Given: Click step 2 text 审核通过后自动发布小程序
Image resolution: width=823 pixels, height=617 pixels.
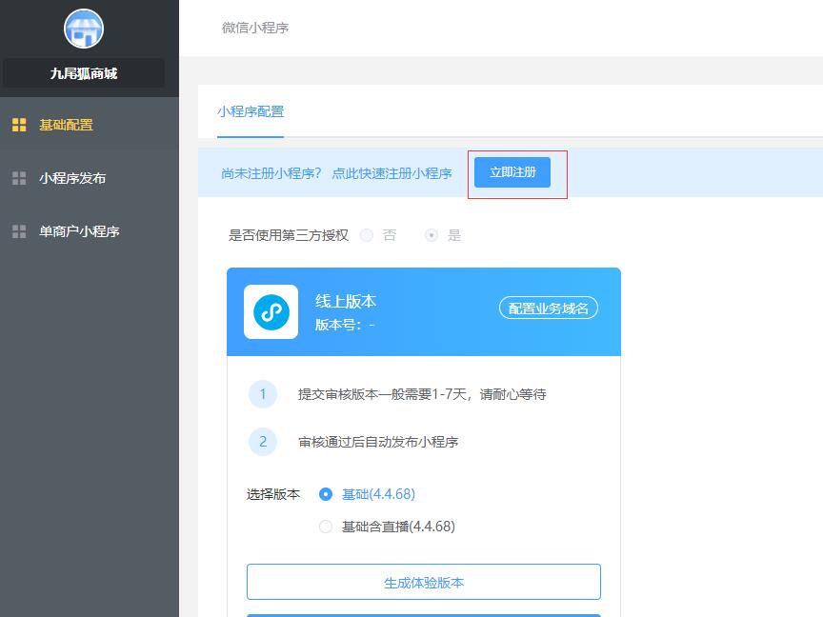Looking at the screenshot, I should tap(378, 443).
